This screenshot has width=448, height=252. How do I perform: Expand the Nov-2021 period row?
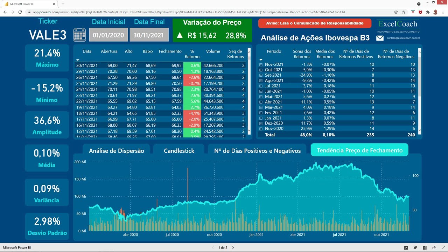[261, 64]
